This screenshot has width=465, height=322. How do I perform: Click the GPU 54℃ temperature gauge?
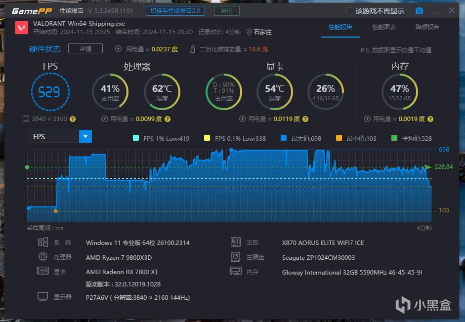[275, 92]
